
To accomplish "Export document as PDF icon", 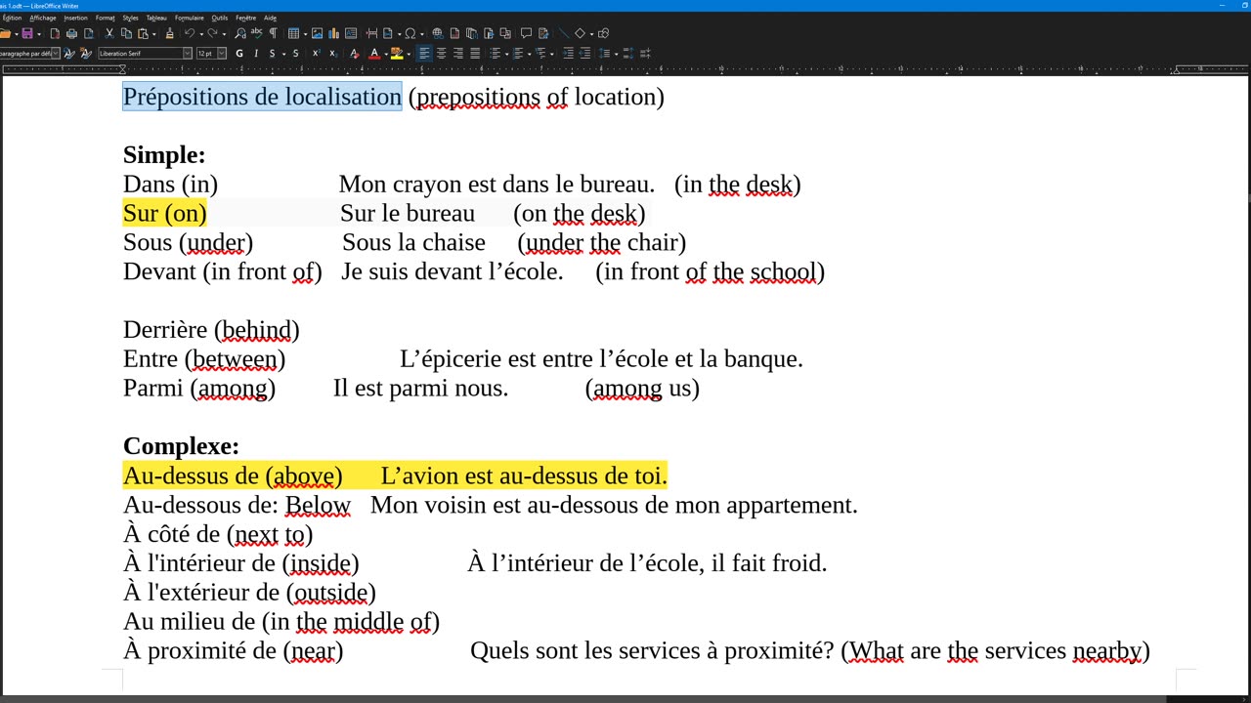I will (55, 33).
